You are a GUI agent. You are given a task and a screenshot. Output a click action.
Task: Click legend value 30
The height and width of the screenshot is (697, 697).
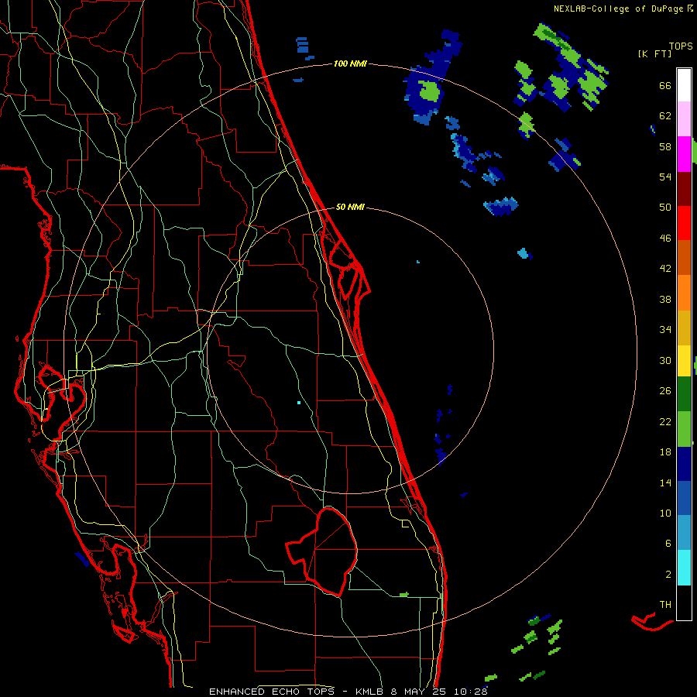point(665,360)
